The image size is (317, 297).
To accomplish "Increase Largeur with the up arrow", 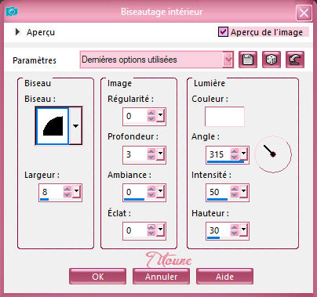I will point(67,189).
